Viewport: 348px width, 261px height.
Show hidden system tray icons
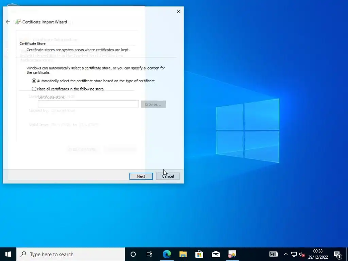285,254
